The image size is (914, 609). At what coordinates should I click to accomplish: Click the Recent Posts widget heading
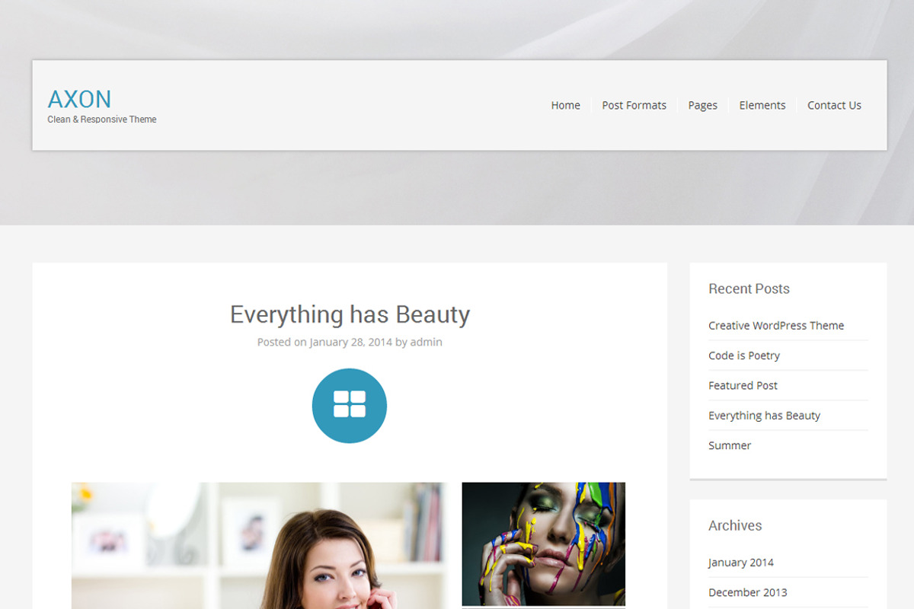pos(749,289)
